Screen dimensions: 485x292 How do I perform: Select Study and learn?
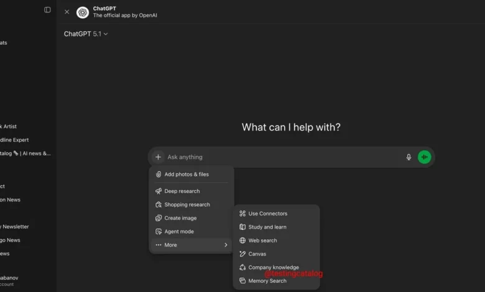click(267, 227)
